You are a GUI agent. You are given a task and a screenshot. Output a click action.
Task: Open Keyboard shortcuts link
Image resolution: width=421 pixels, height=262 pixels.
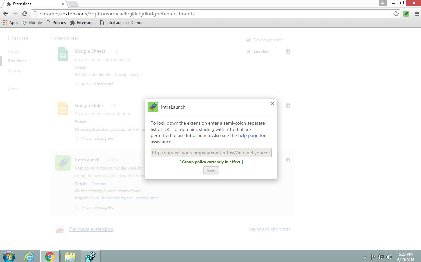pyautogui.click(x=270, y=229)
